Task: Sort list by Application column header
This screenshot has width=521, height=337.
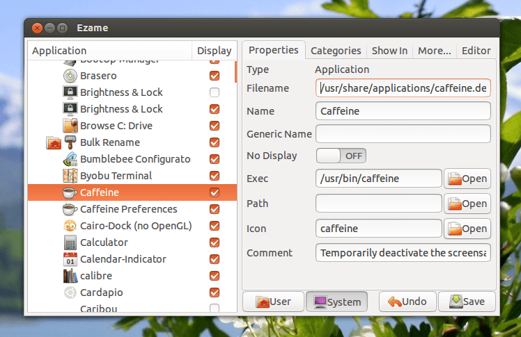Action: (109, 51)
